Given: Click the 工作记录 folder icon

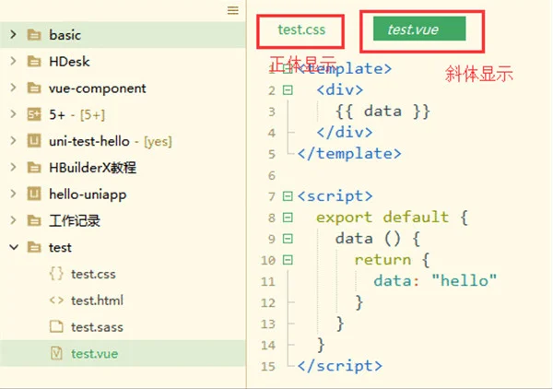Looking at the screenshot, I should click(34, 221).
